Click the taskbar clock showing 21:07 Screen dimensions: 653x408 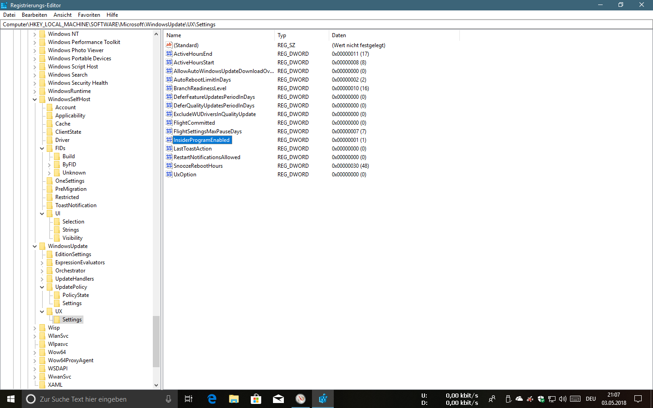click(614, 399)
